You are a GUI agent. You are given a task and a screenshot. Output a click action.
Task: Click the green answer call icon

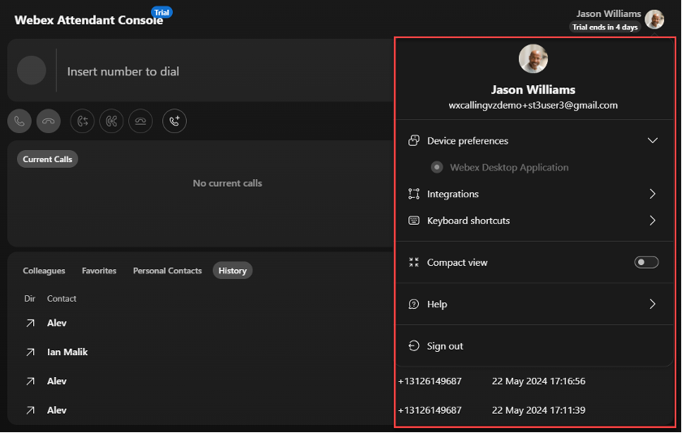[19, 121]
